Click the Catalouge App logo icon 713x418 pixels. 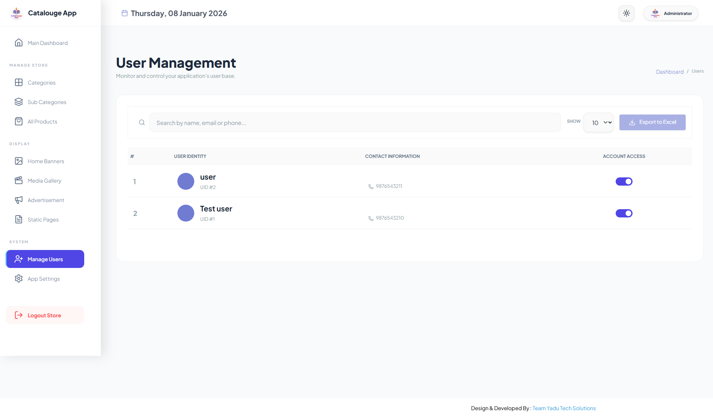(x=16, y=13)
